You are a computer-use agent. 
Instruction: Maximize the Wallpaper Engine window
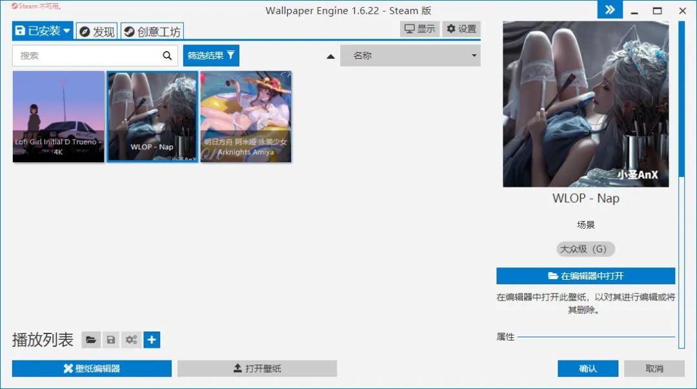click(x=658, y=11)
